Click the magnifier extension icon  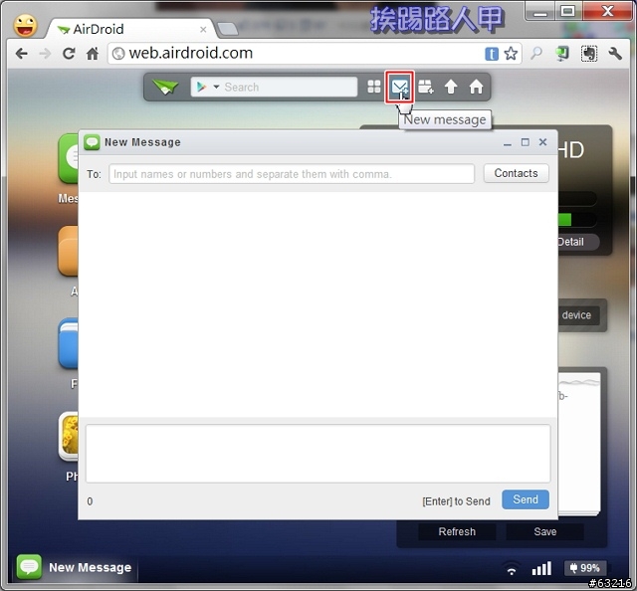(x=536, y=53)
